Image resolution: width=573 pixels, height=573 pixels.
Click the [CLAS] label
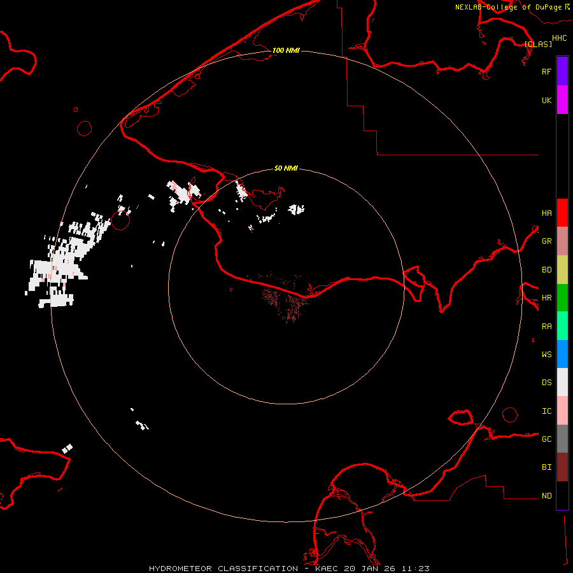(538, 44)
